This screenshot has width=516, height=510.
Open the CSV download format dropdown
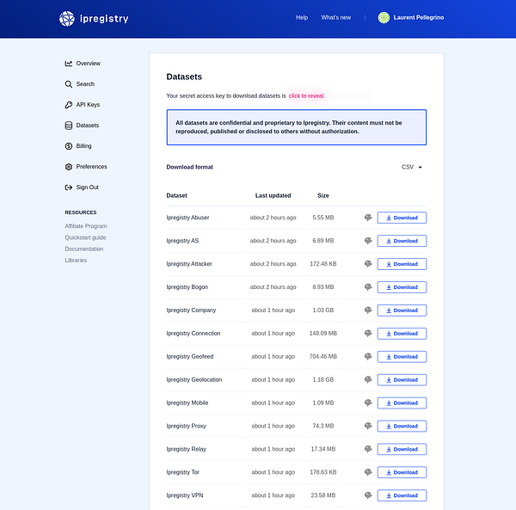[411, 167]
